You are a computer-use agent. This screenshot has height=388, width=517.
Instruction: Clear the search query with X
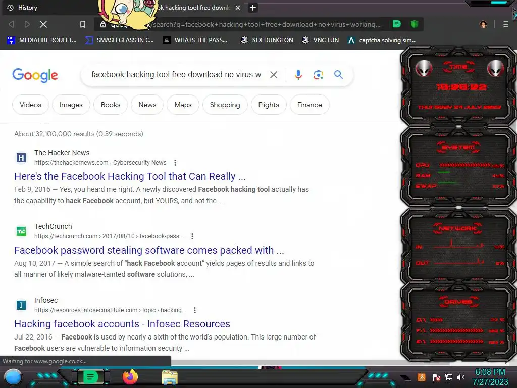coord(273,75)
